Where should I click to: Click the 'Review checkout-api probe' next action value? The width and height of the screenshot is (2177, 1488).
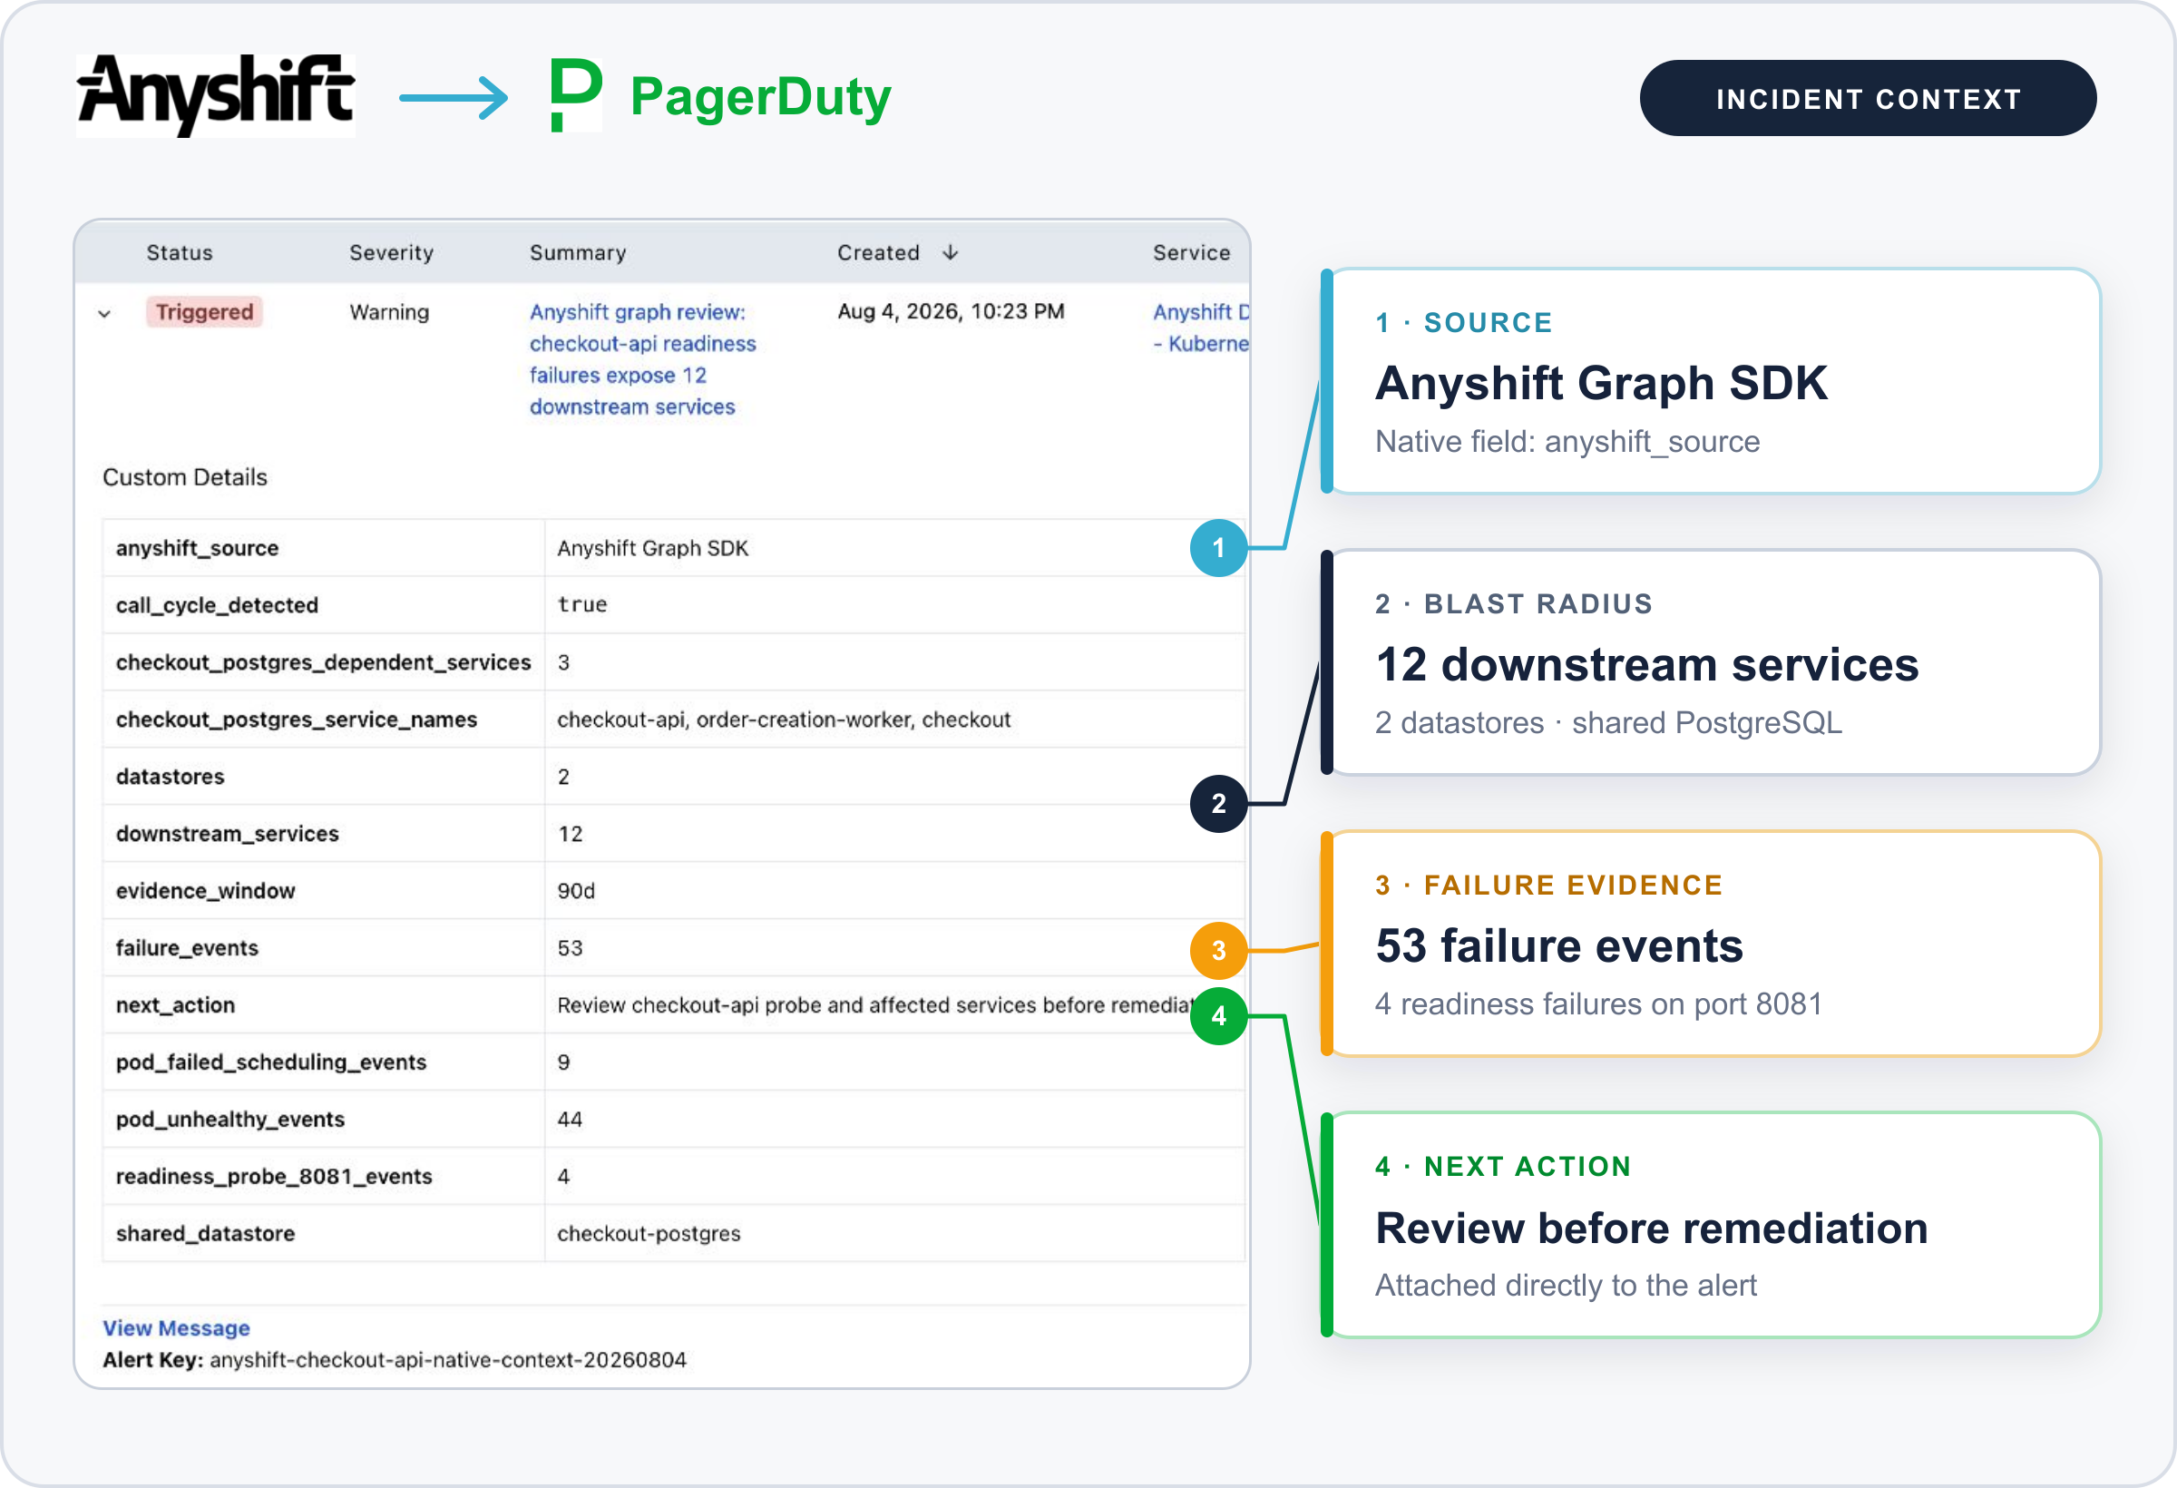(x=876, y=1005)
